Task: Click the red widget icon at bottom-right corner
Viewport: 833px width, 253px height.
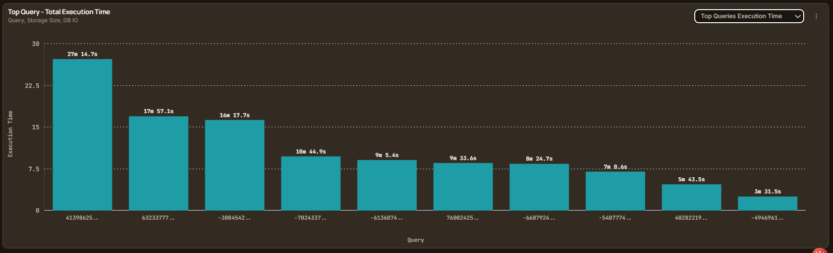Action: pyautogui.click(x=820, y=250)
